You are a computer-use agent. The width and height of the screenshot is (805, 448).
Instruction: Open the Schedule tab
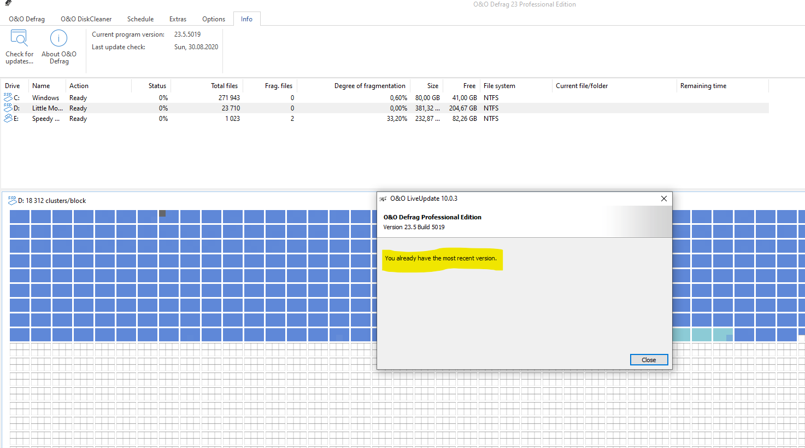coord(140,19)
